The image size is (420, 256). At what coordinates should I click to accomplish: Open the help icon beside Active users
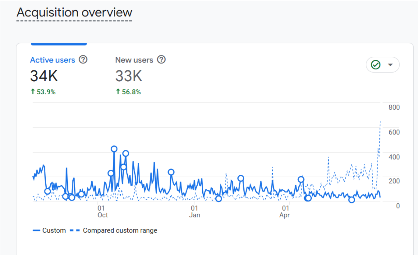point(83,59)
